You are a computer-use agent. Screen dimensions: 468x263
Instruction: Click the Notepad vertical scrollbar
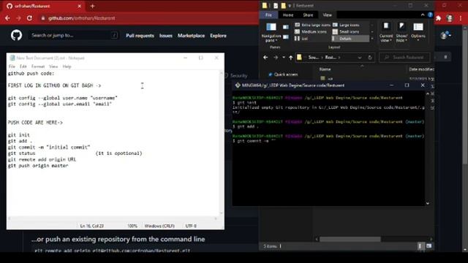point(221,143)
